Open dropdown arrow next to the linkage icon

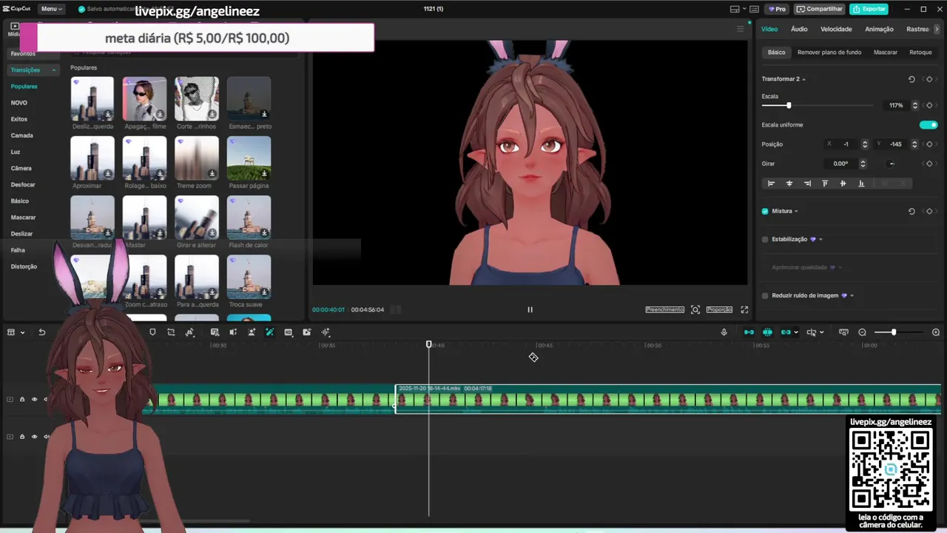coord(795,332)
